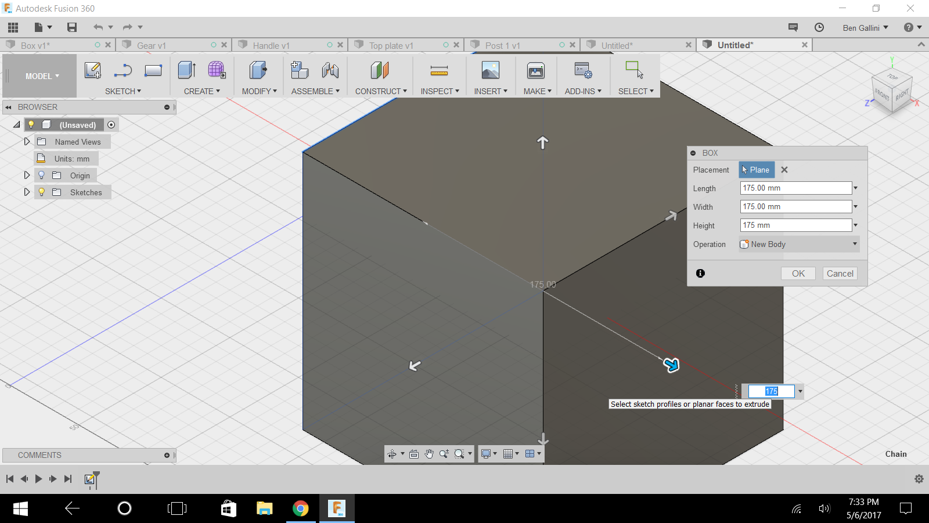The height and width of the screenshot is (523, 929).
Task: Collapse the (Unsaved) root node
Action: 16,124
